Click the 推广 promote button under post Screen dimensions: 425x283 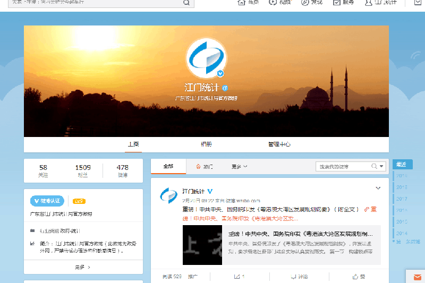pos(193,277)
